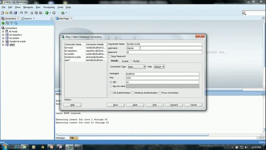266x150 pixels.
Task: Click the green plus New Connection icon
Action: [3, 23]
